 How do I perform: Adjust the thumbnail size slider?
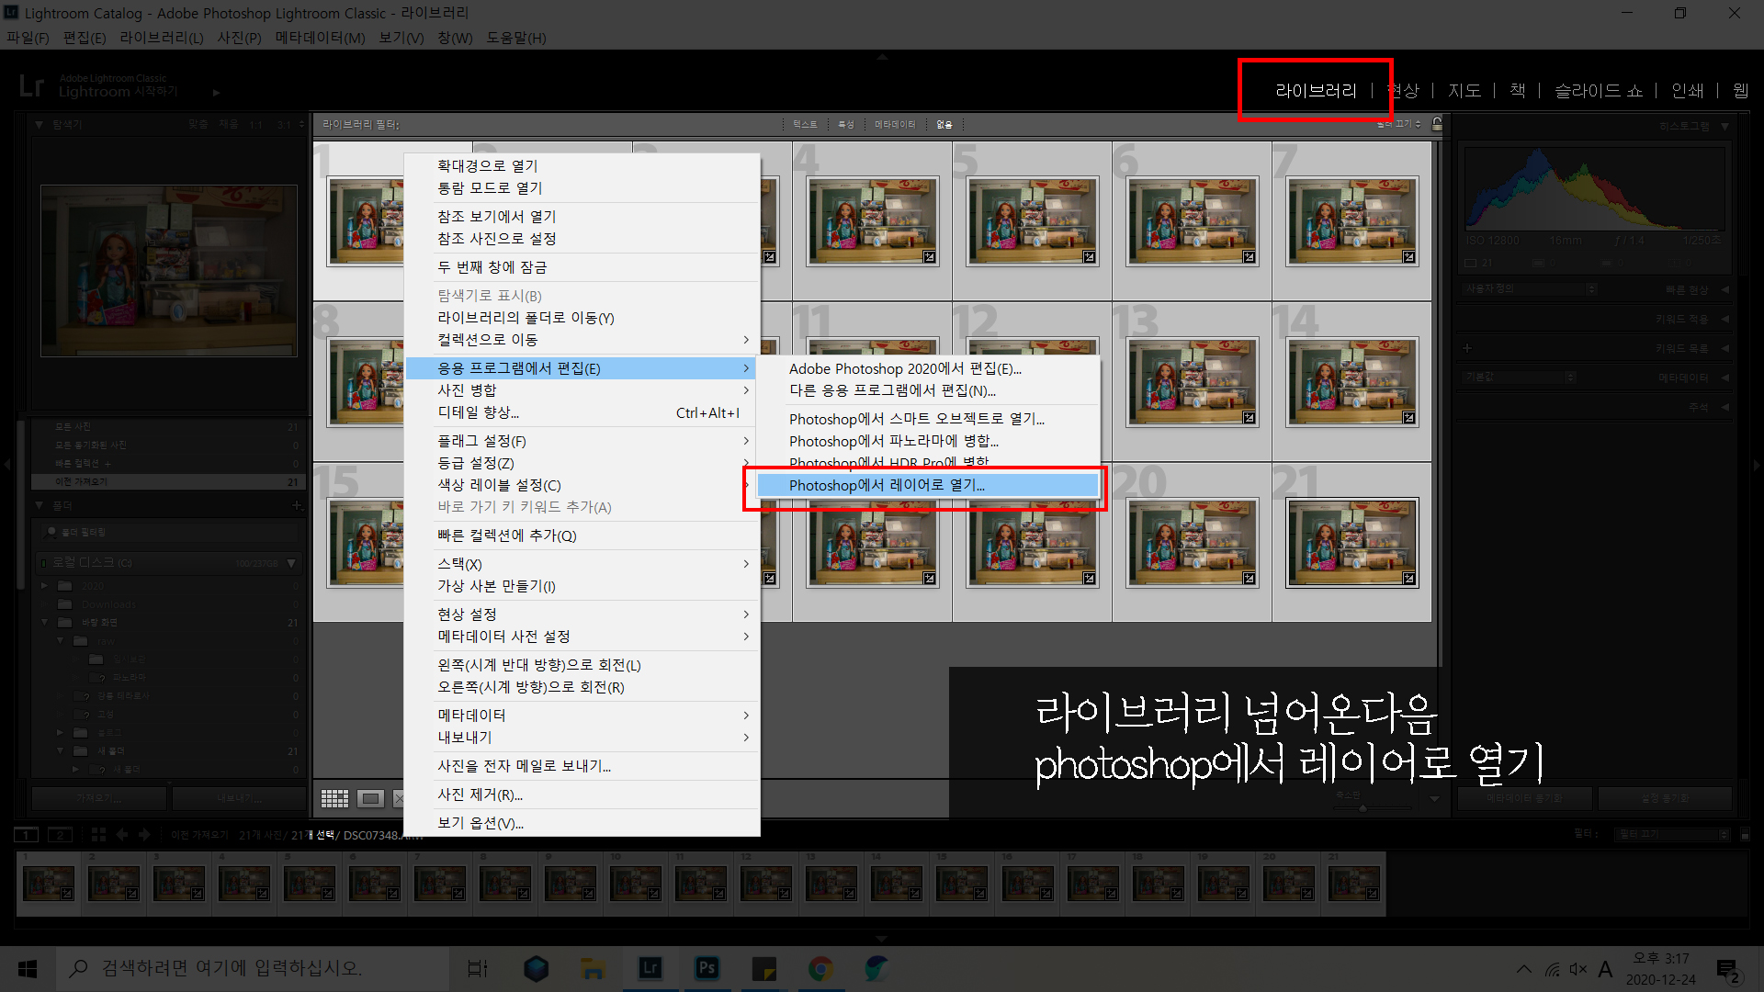(x=1363, y=807)
